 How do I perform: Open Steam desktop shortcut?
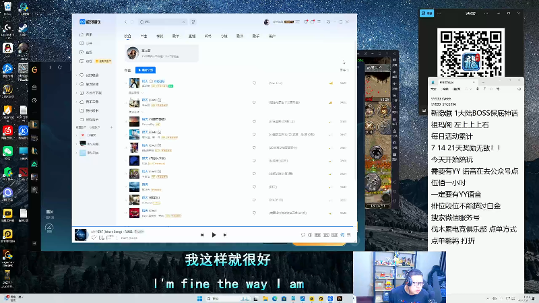click(x=23, y=29)
